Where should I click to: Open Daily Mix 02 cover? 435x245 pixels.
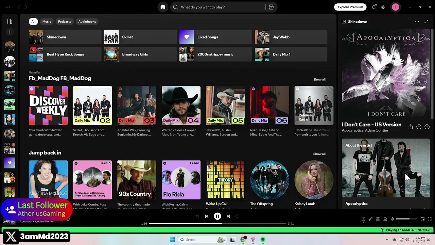coord(92,105)
